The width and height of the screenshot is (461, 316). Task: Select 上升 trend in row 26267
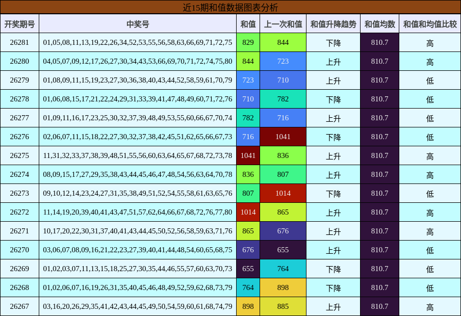click(x=334, y=307)
